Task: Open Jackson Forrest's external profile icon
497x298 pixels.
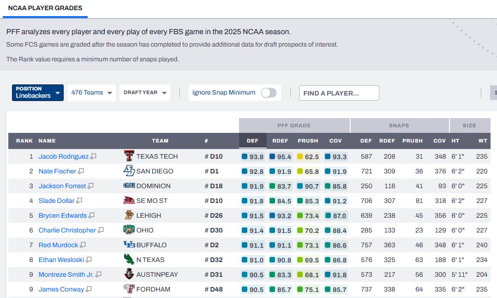Action: (x=90, y=185)
